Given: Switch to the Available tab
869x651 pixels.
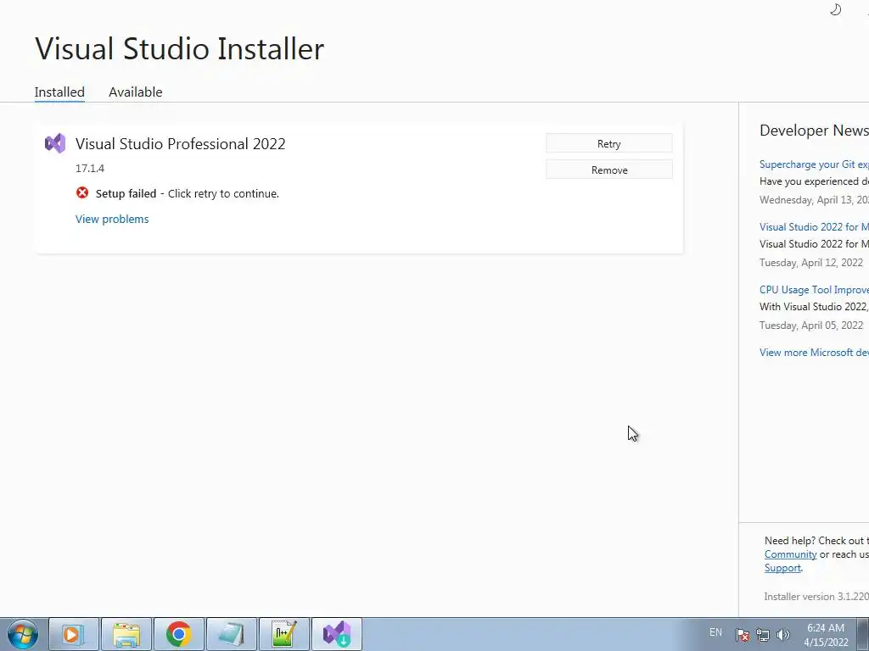Looking at the screenshot, I should coord(135,92).
